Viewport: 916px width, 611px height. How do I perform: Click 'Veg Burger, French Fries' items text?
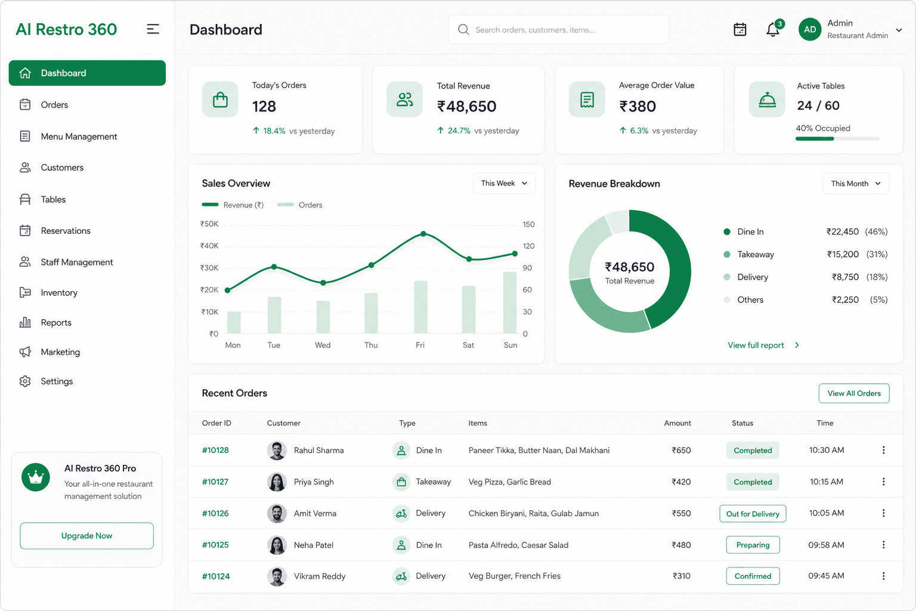(515, 576)
